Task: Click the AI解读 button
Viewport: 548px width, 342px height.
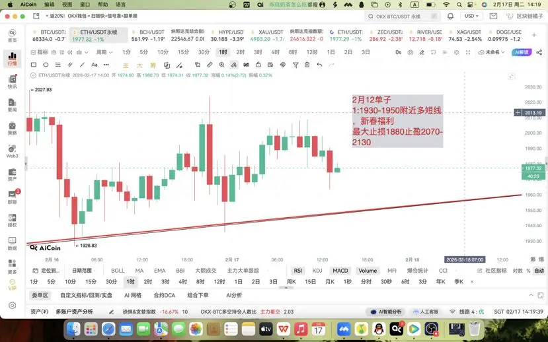Action: (x=522, y=52)
